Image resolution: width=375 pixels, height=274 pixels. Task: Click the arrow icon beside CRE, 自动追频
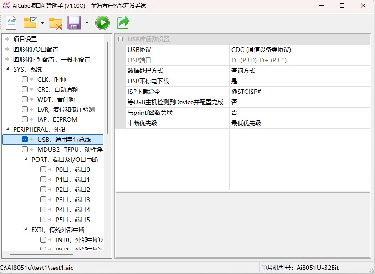tap(31, 89)
